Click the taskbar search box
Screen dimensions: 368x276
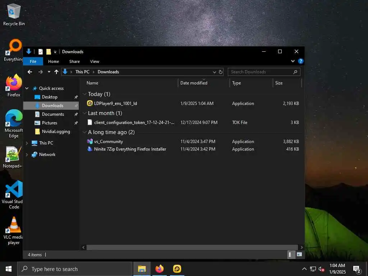pyautogui.click(x=75, y=269)
